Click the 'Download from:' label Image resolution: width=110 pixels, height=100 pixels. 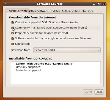pos(21,50)
